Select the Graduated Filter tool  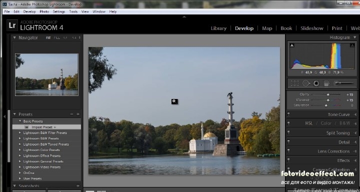click(326, 83)
